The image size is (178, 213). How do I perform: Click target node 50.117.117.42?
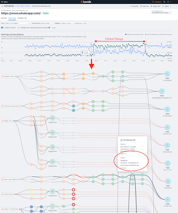point(168,163)
